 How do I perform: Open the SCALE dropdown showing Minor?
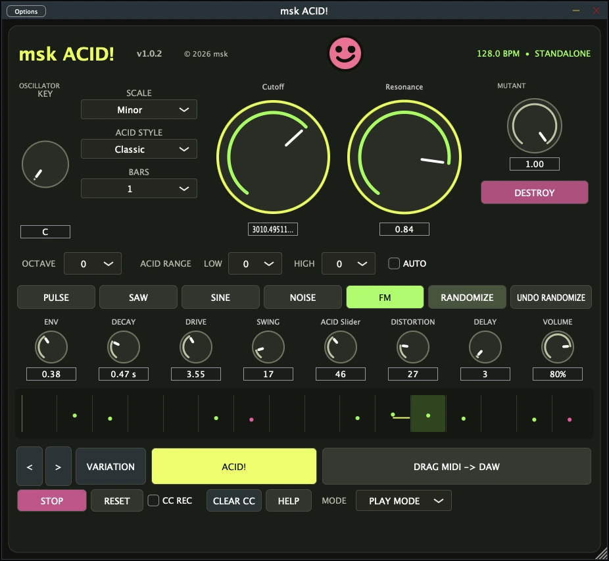click(x=139, y=110)
